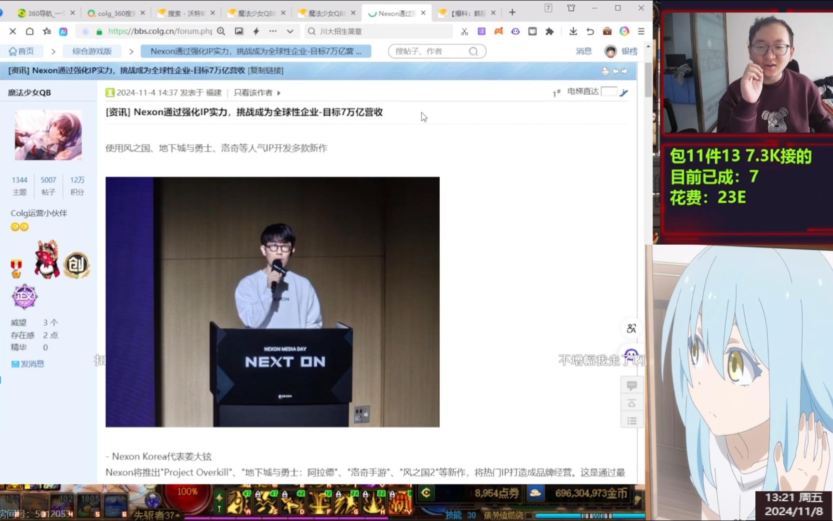Go to next thread with right arrow icon
Viewport: 833px width, 521px height.
click(x=625, y=71)
